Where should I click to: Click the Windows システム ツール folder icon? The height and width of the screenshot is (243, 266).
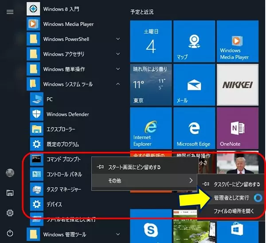33,84
